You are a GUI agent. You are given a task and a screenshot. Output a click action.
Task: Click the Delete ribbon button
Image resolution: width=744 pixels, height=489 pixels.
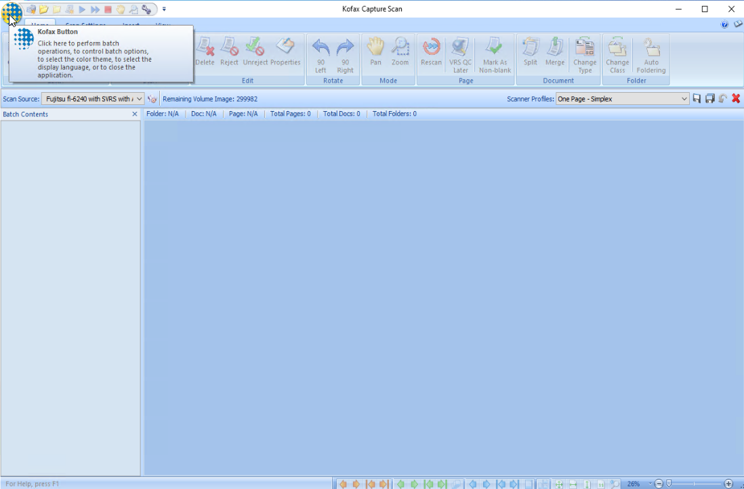pyautogui.click(x=205, y=52)
